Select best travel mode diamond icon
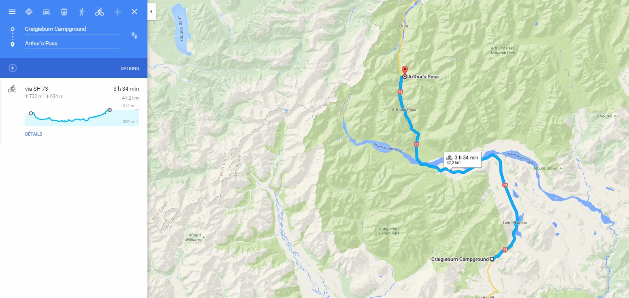629x298 pixels. (x=29, y=12)
